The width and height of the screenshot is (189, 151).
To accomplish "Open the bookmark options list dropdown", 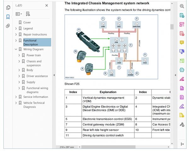I will (19, 14).
